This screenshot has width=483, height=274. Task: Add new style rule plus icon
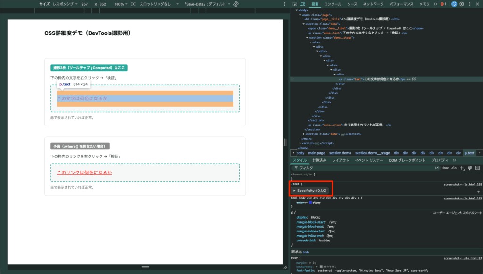[x=461, y=168]
